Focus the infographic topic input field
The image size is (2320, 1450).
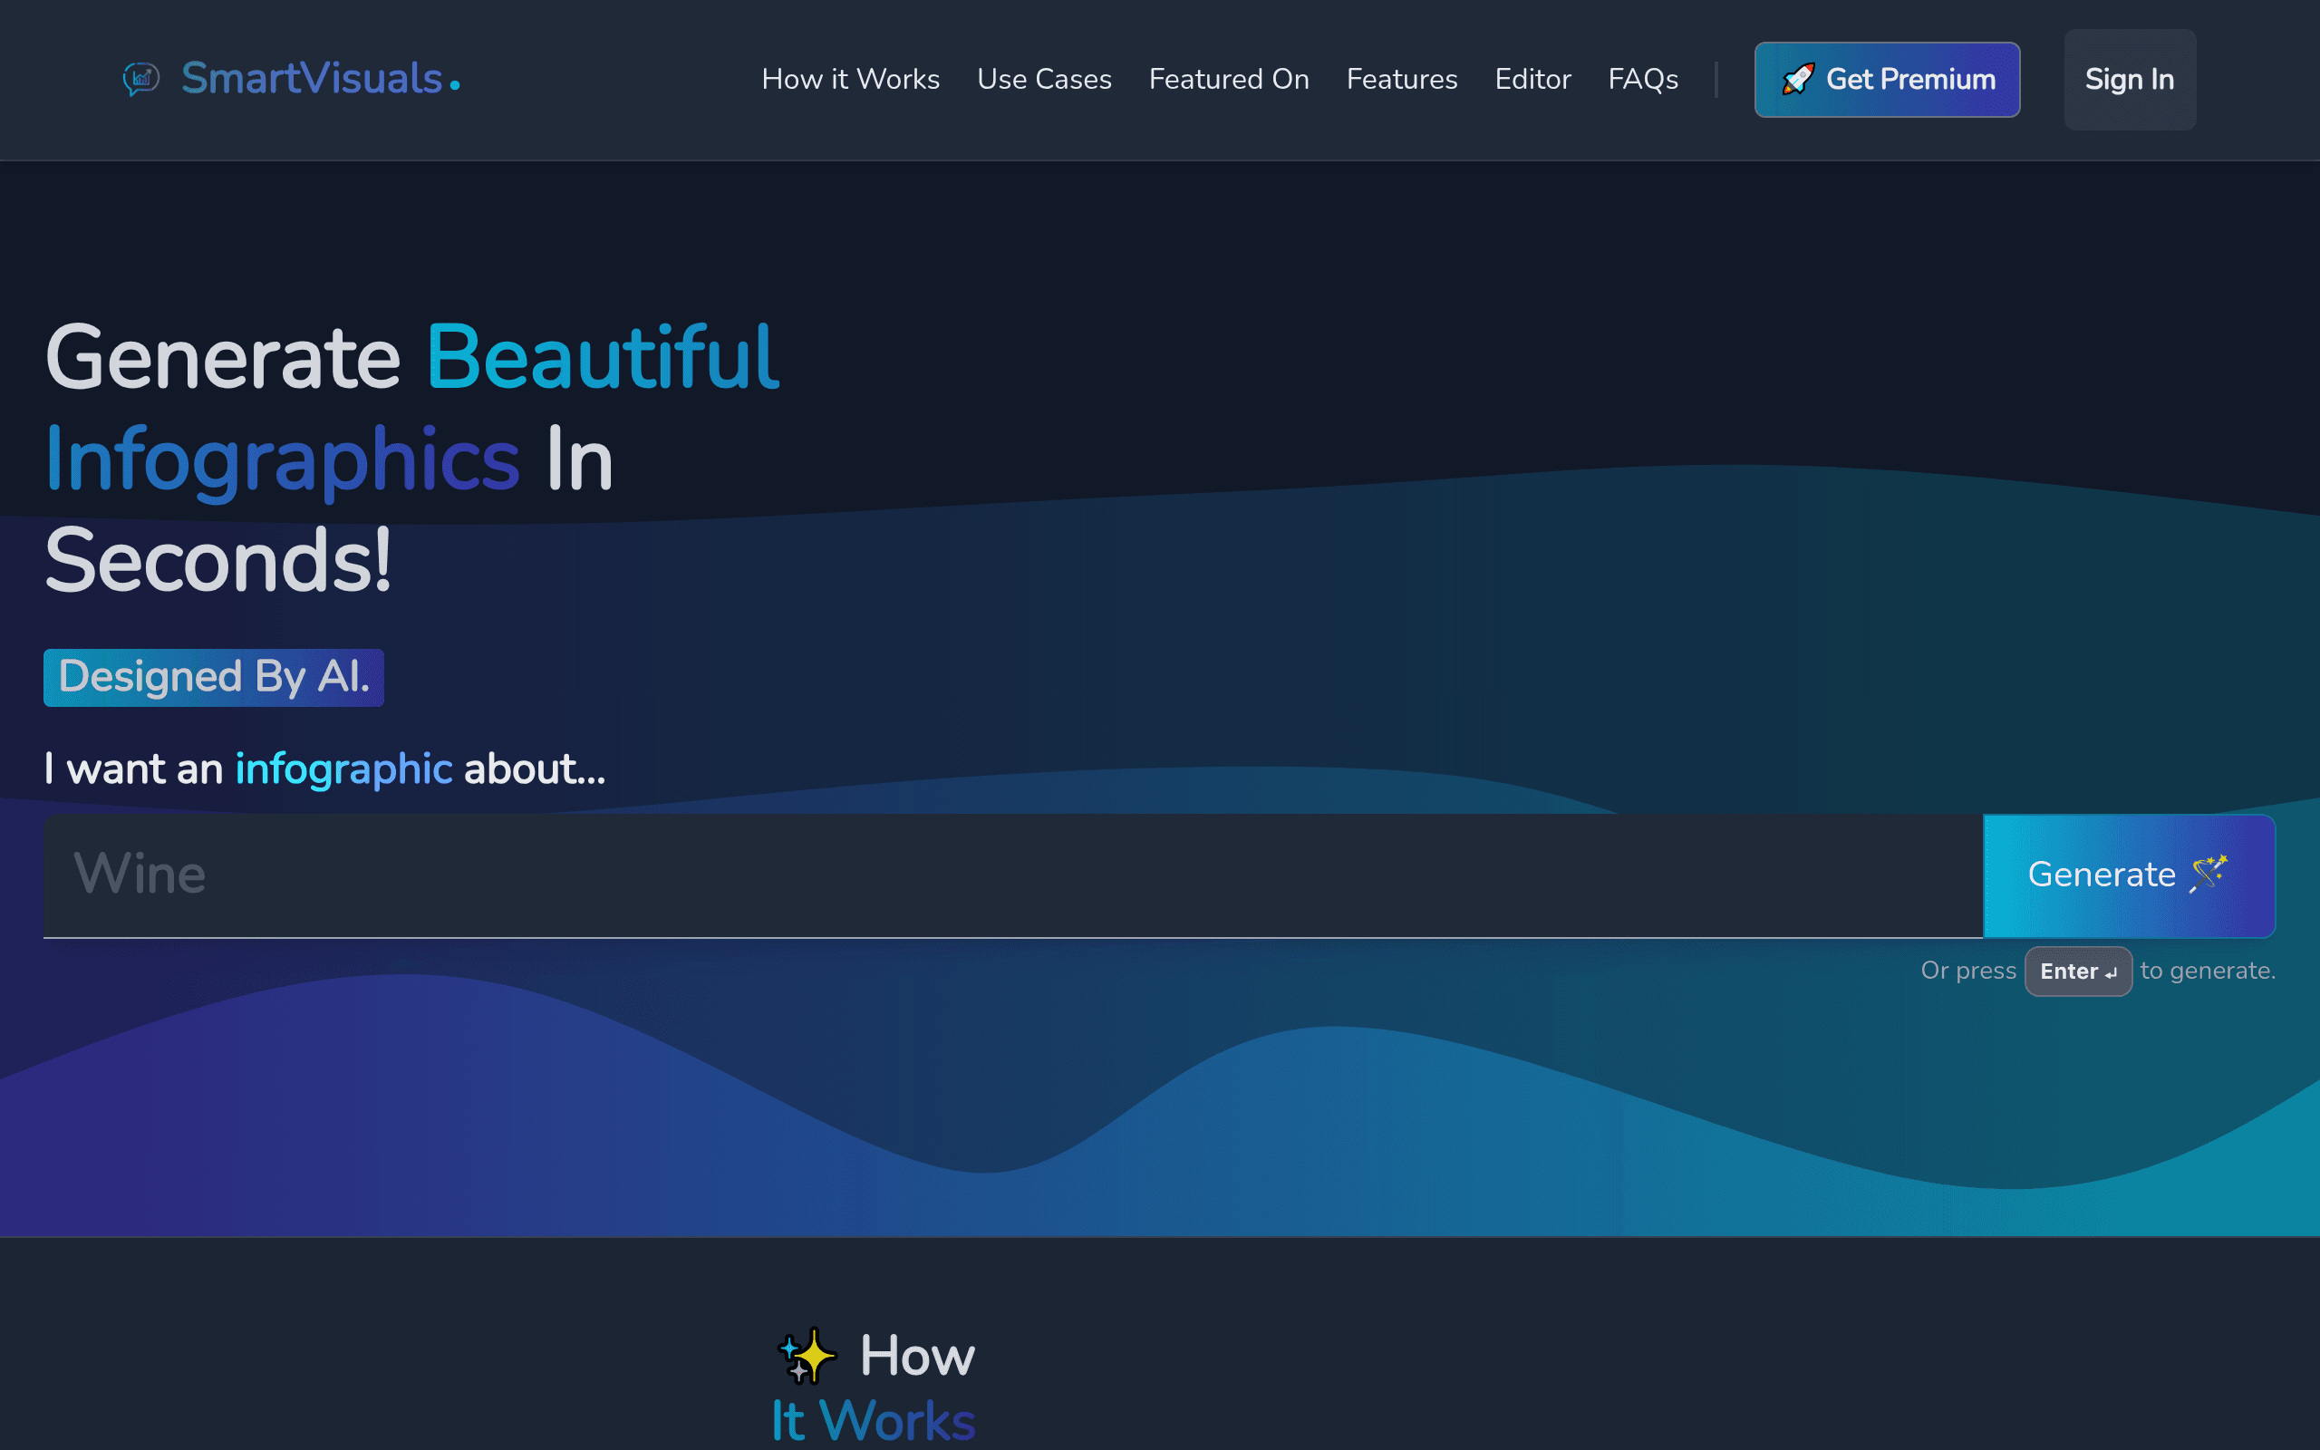(1012, 875)
